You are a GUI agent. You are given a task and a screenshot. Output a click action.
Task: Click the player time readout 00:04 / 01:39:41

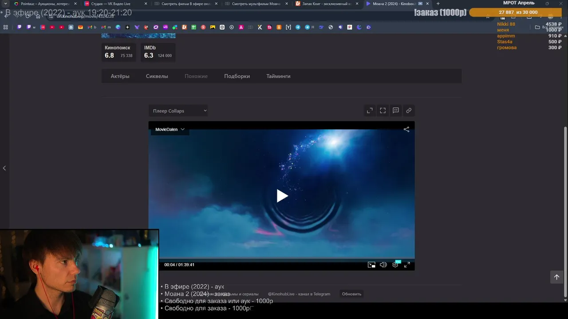[x=179, y=265]
